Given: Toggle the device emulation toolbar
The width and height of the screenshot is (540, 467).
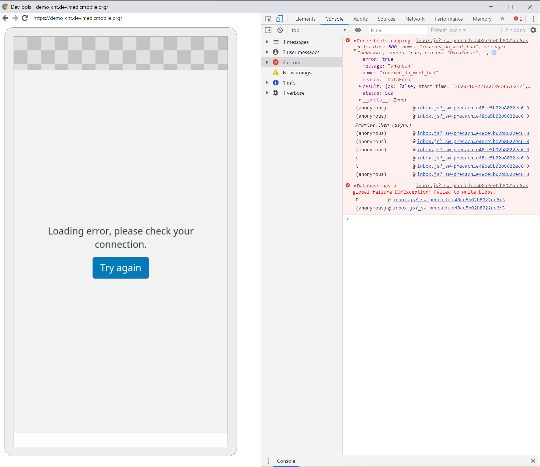Looking at the screenshot, I should point(280,19).
